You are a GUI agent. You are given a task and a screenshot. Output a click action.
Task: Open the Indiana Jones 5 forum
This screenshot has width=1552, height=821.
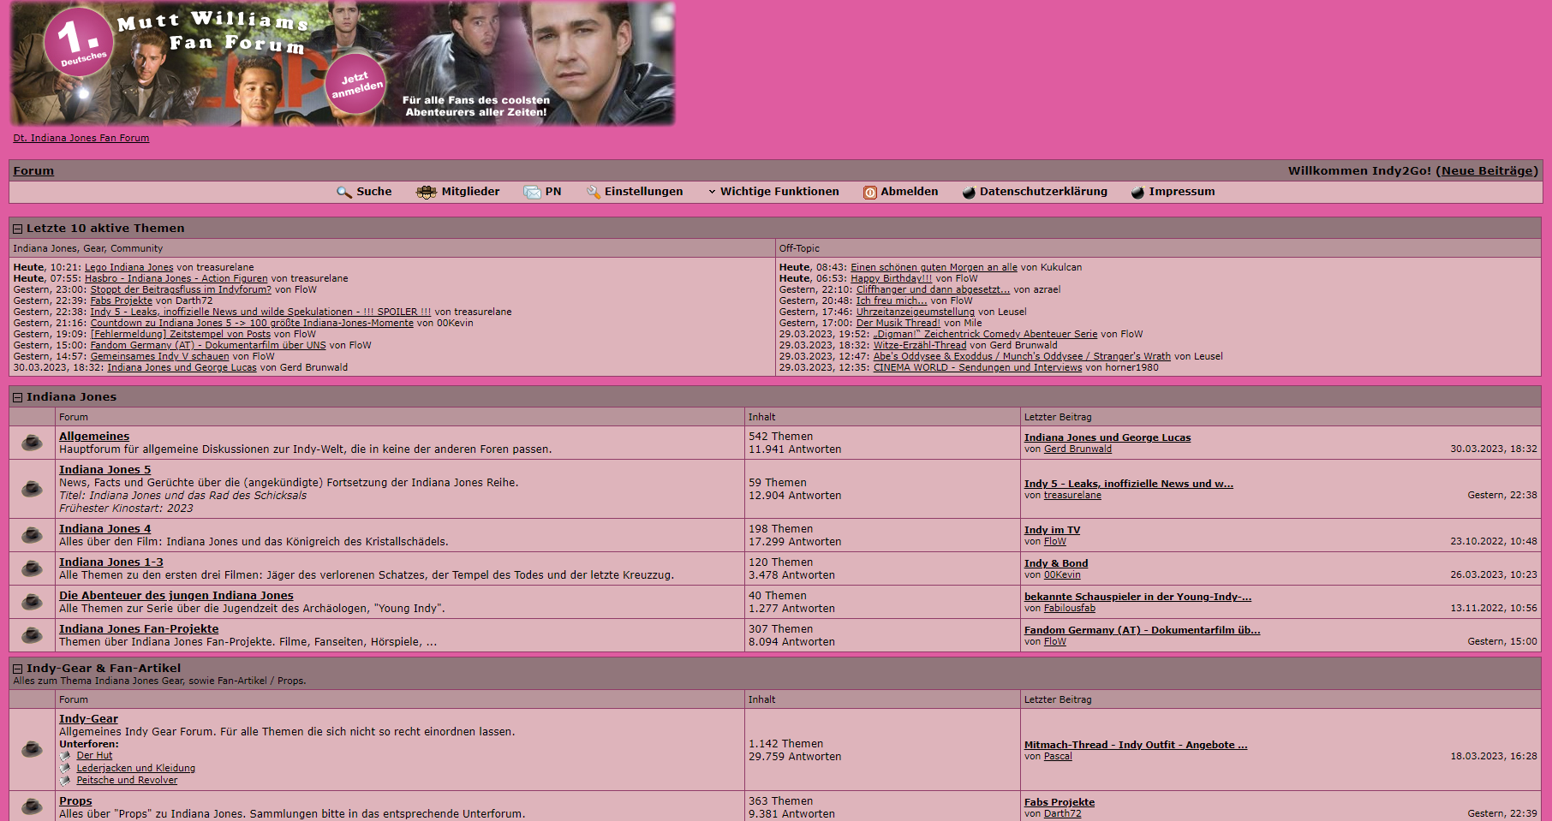coord(104,470)
